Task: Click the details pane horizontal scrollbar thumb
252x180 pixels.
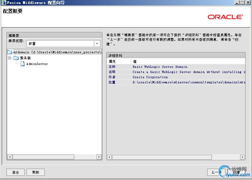Action: point(162,157)
